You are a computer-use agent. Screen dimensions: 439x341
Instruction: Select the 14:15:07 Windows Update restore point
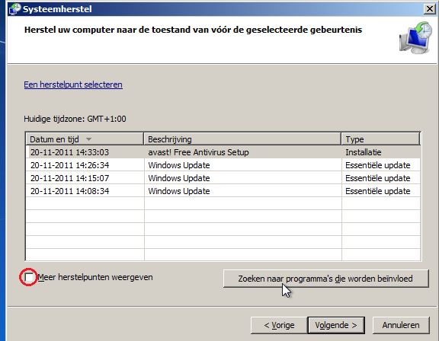coord(223,178)
